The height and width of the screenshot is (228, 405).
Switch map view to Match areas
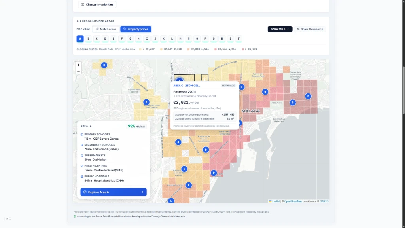tap(106, 29)
